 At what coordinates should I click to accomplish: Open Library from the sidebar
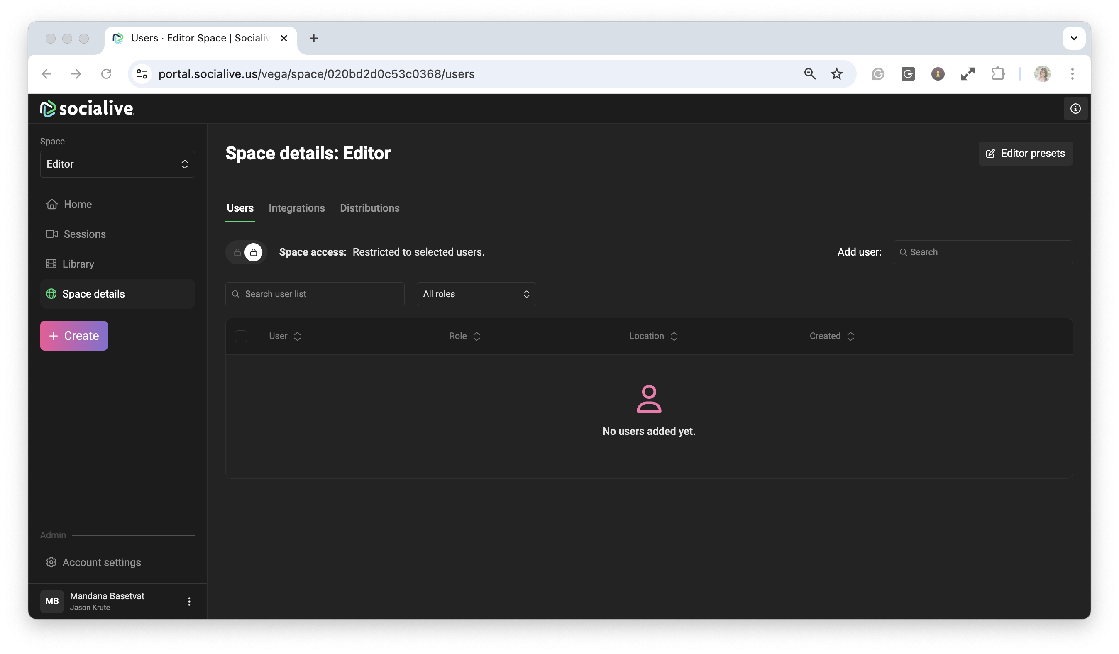(x=78, y=264)
